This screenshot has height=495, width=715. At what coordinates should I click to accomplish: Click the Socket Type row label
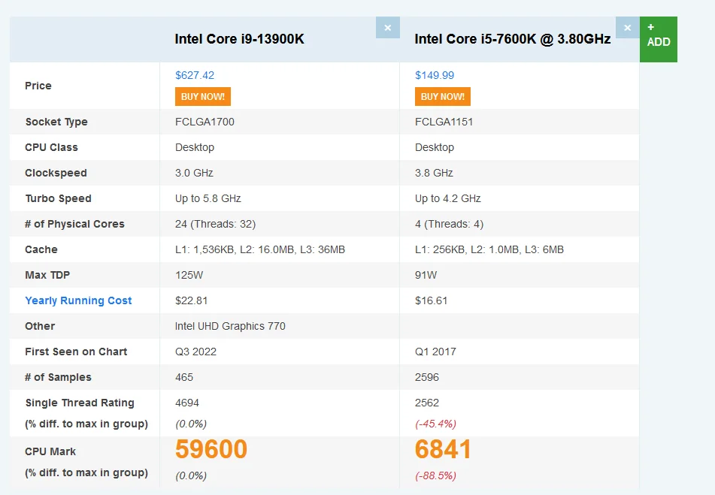point(56,122)
